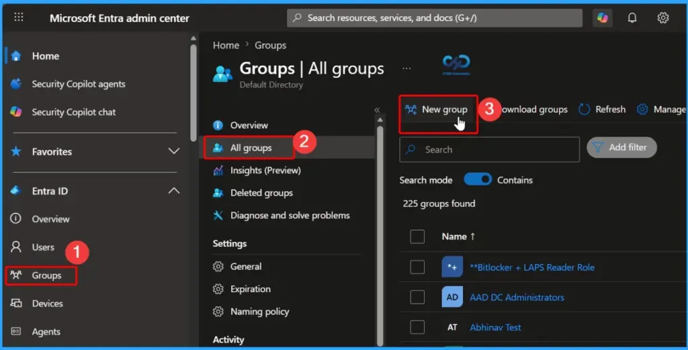Click the Groups breadcrumb link

coord(270,45)
